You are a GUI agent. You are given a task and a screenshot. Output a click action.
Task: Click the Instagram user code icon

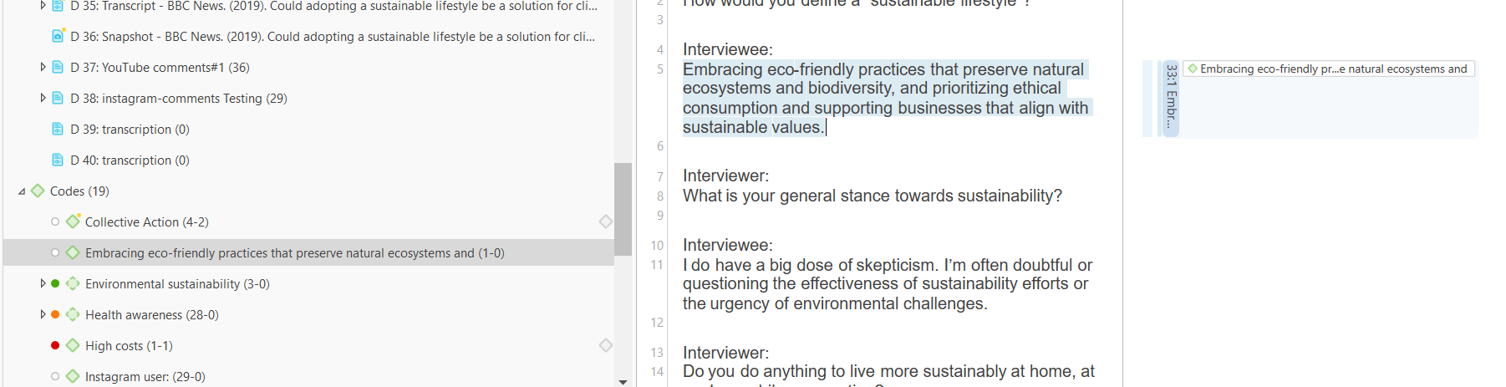(x=74, y=376)
